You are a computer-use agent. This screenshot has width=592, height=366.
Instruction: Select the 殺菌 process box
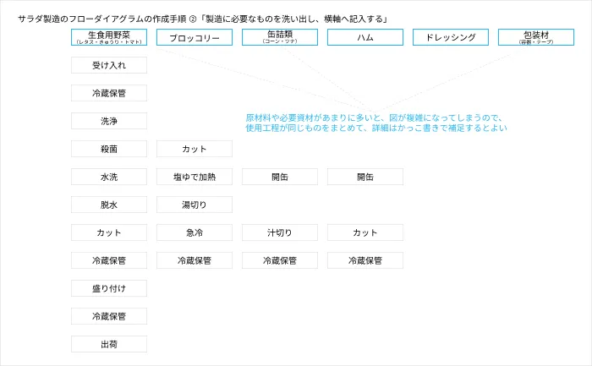109,149
